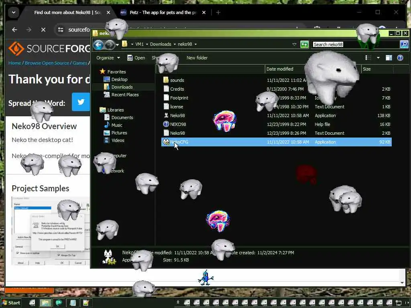Toggle the preview pane
This screenshot has width=411, height=308.
(389, 58)
